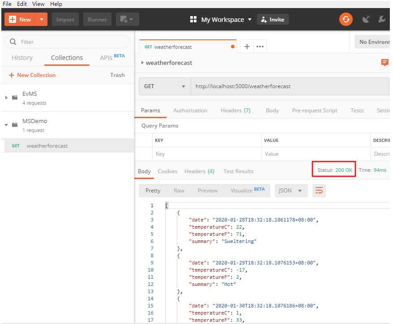Open the View menu
Viewport: 393px width, 324px height.
coord(38,4)
